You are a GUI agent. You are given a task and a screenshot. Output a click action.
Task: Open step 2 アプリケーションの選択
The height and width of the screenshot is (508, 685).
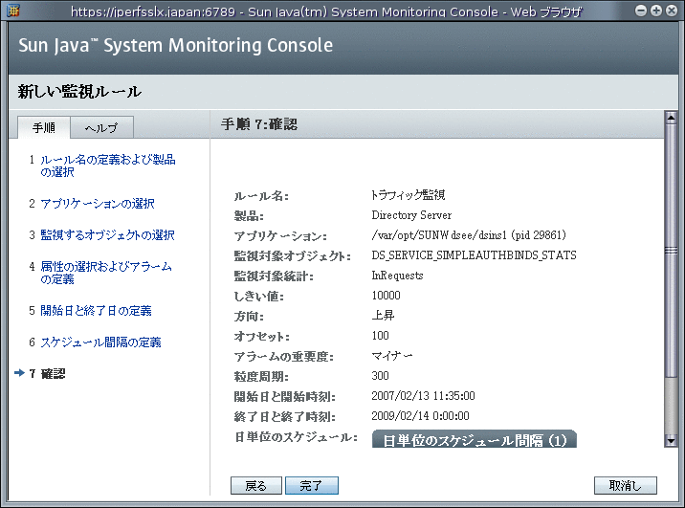pyautogui.click(x=98, y=204)
